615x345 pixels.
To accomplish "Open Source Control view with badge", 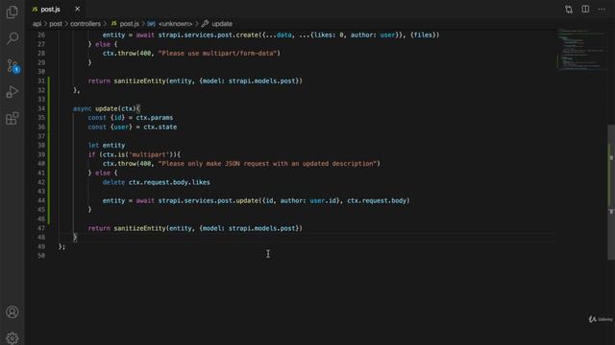I will coord(12,66).
